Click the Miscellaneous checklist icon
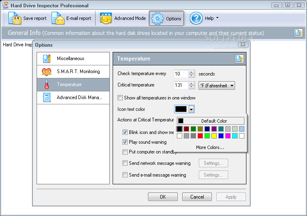The image size is (307, 216). point(47,58)
